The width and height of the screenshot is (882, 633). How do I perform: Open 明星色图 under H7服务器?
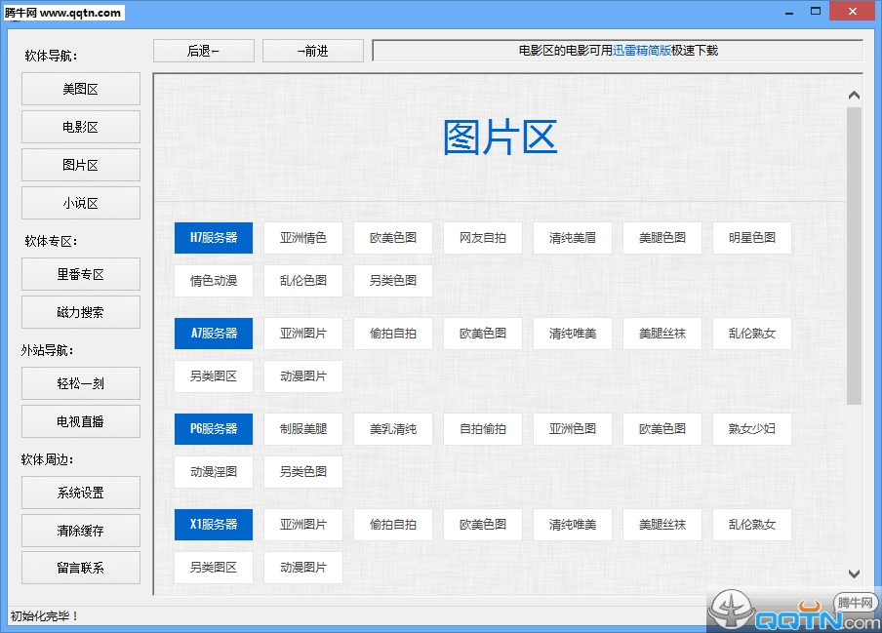click(752, 238)
